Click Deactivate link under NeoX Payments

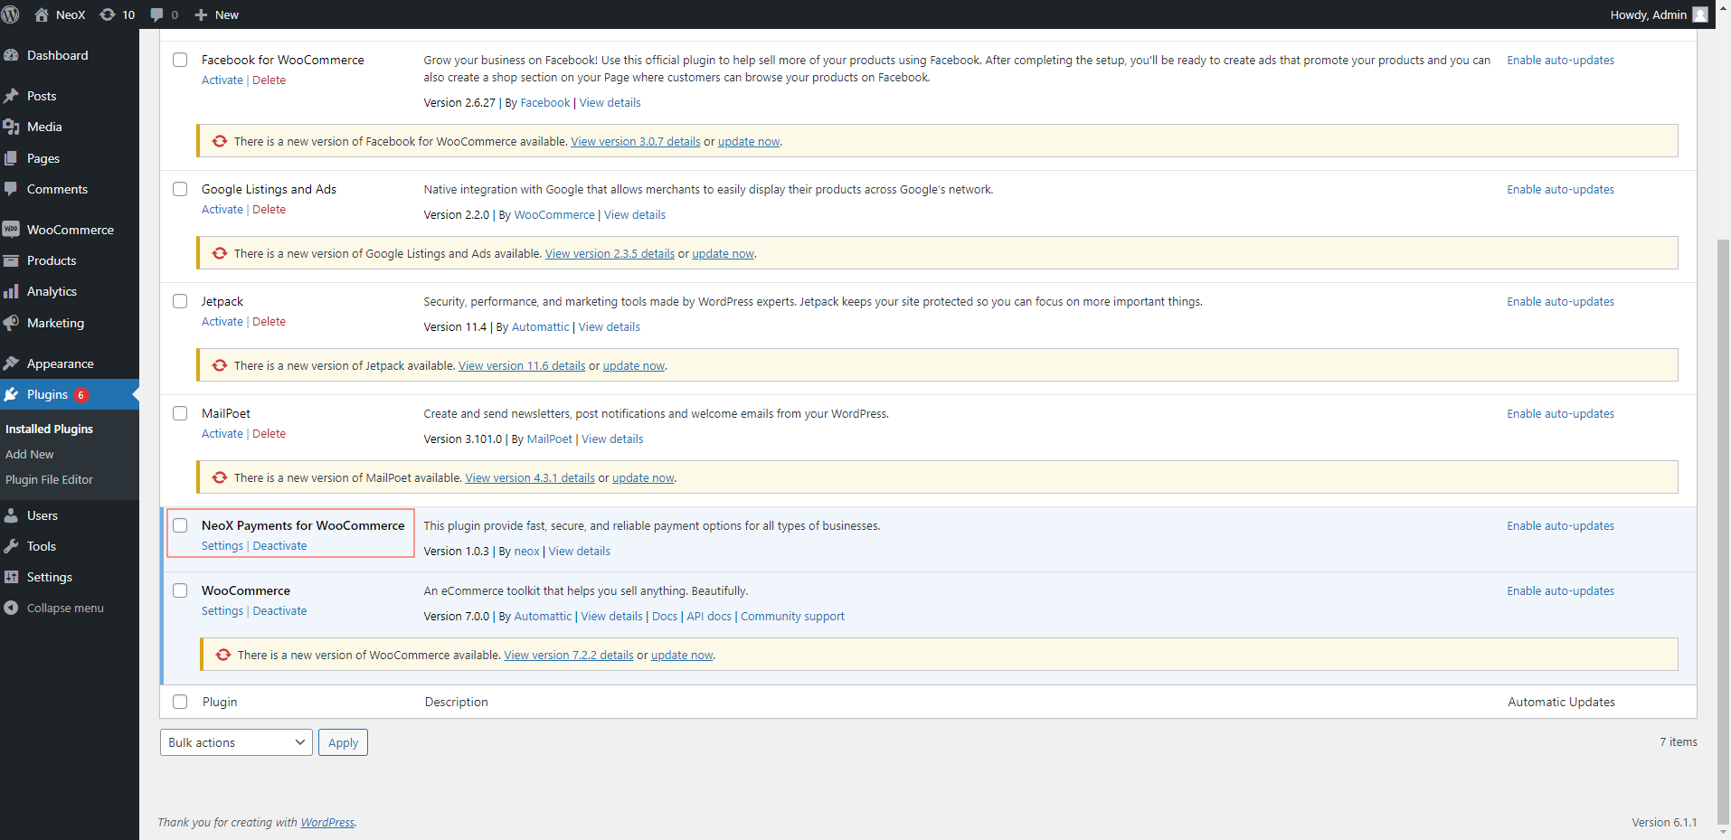pyautogui.click(x=279, y=545)
